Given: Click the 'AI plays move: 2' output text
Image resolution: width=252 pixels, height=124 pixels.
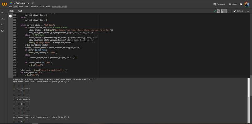Looking at the screenshot, I should pos(22,100).
